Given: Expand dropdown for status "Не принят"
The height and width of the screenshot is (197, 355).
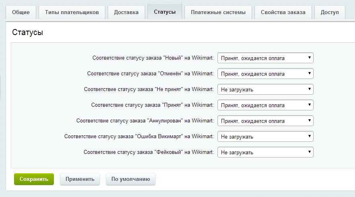Looking at the screenshot, I should tap(265, 89).
